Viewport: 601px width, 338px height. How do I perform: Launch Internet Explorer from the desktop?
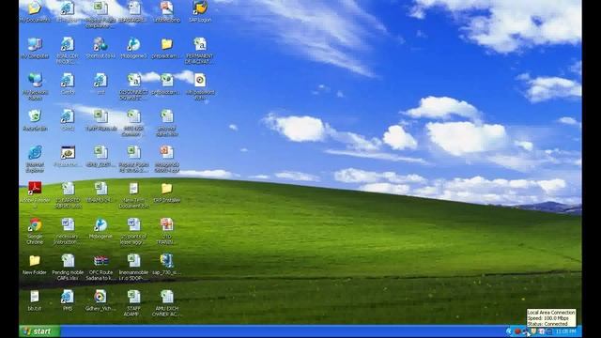click(35, 153)
